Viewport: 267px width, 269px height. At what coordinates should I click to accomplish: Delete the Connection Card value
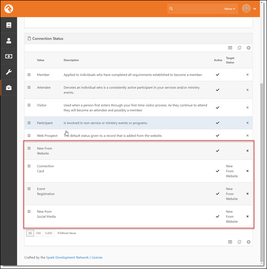[247, 171]
